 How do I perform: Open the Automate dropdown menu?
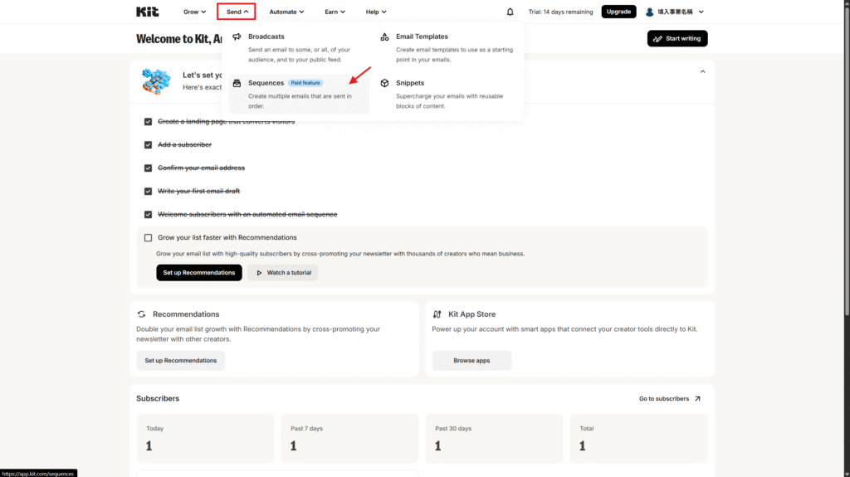pyautogui.click(x=286, y=12)
